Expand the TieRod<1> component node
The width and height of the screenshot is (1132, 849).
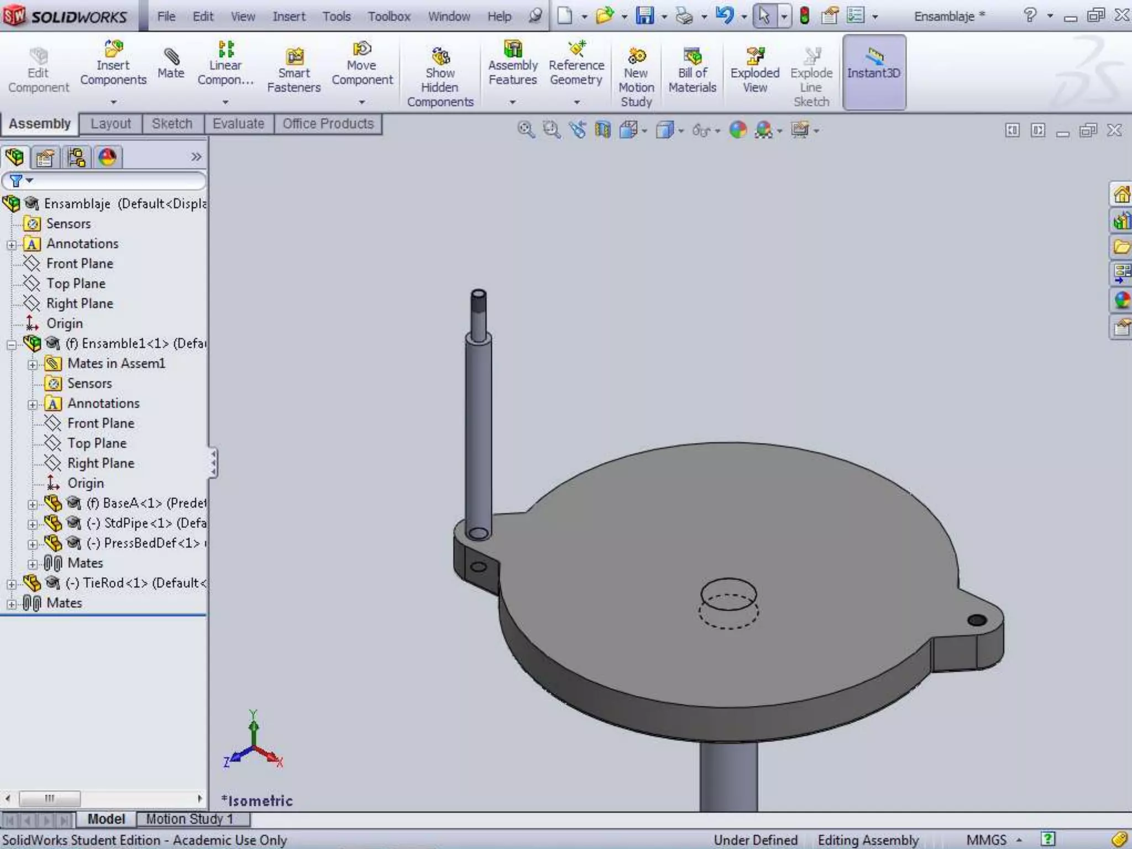(12, 584)
